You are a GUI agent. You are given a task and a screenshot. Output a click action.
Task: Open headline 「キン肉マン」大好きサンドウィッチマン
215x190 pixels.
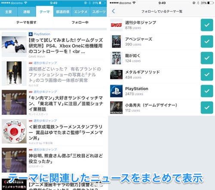66,103
